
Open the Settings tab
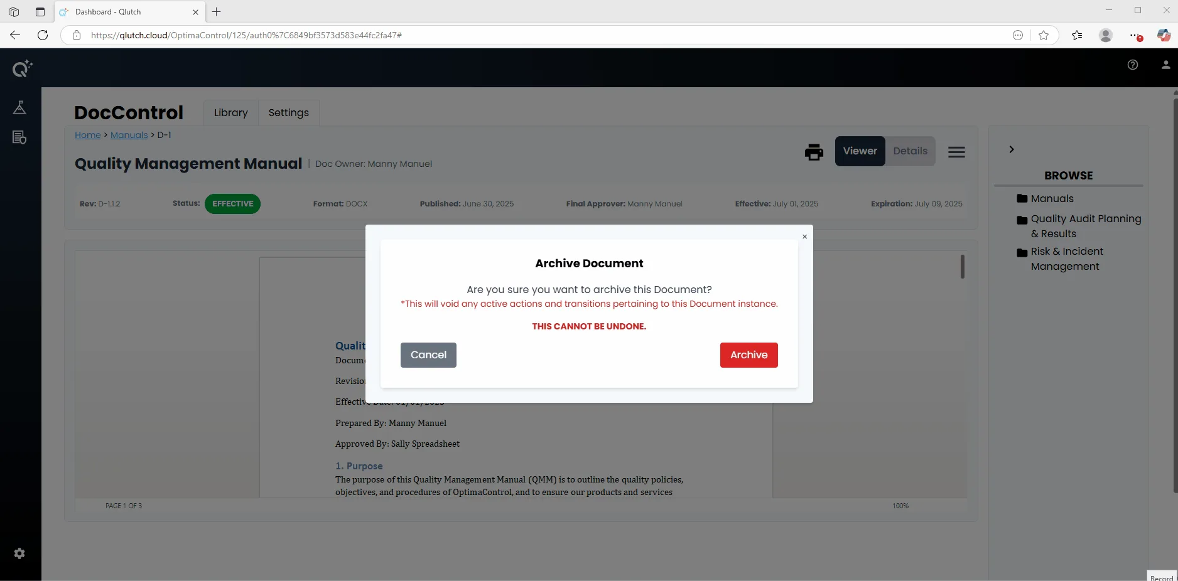pos(288,113)
